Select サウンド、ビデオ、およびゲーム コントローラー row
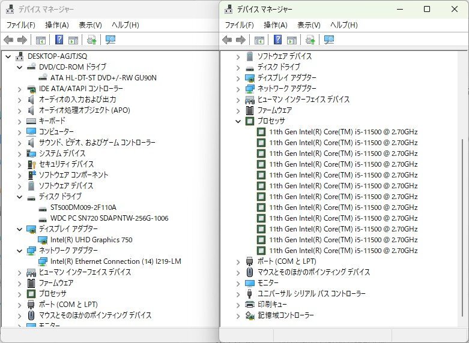The height and width of the screenshot is (343, 469). click(x=97, y=143)
